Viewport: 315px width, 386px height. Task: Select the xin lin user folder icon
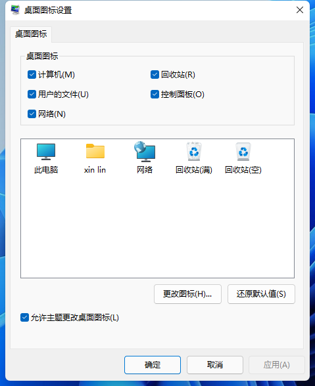[x=95, y=151]
